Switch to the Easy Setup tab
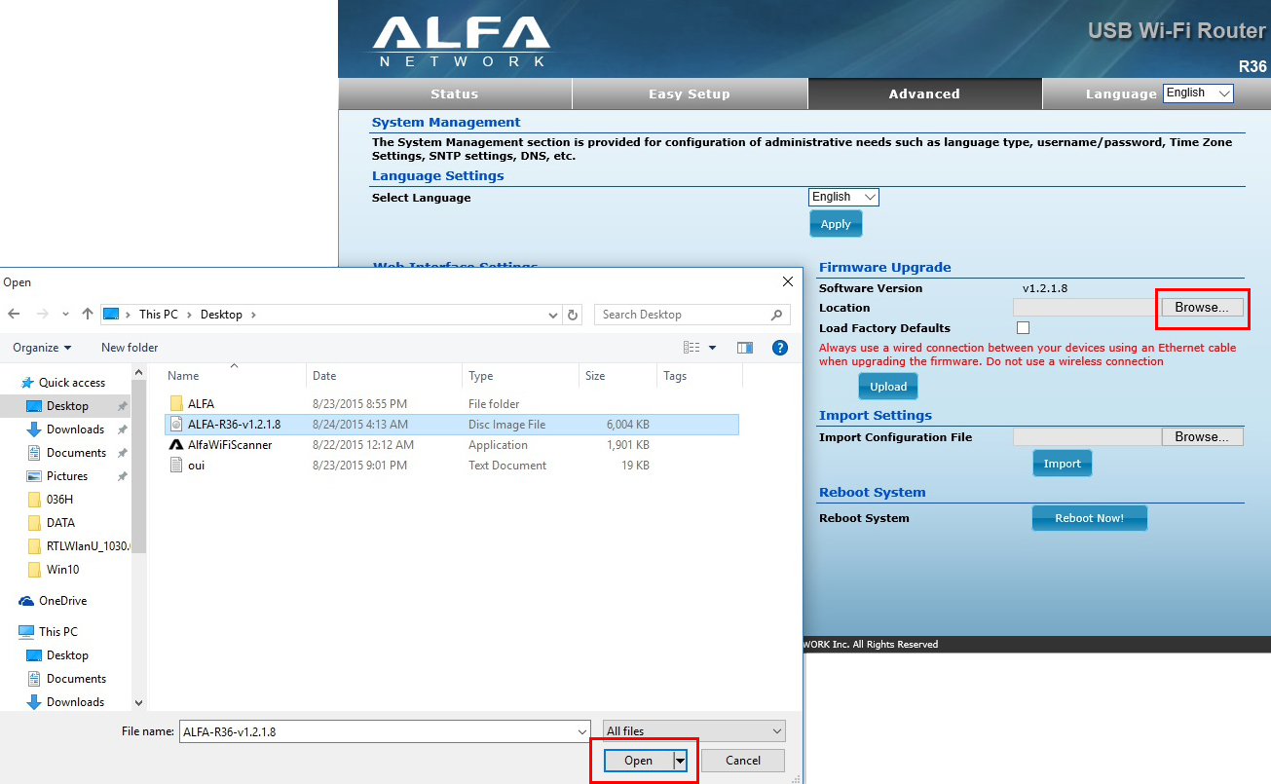Image resolution: width=1271 pixels, height=784 pixels. click(x=689, y=94)
